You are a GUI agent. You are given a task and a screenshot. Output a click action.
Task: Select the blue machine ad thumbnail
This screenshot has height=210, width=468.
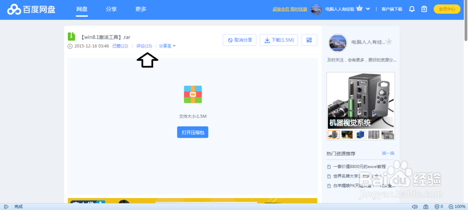coord(360,134)
